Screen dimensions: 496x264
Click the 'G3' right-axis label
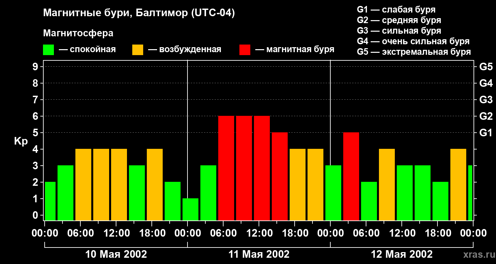pos(486,100)
